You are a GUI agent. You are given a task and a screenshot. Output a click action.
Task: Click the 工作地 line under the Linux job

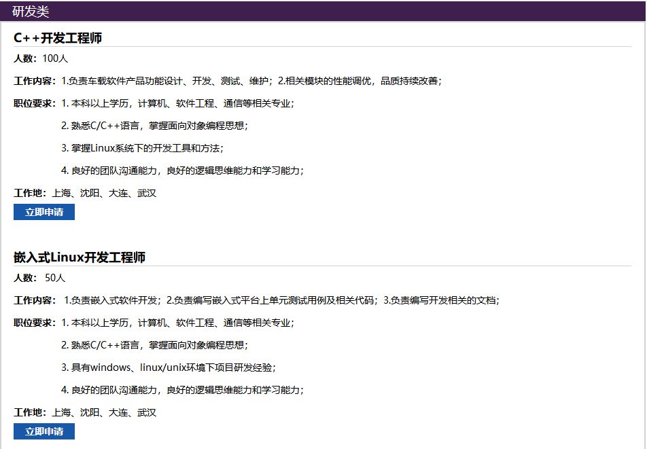30,412
